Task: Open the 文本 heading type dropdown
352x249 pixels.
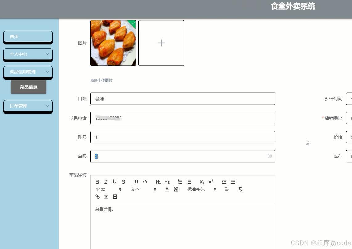Action: pyautogui.click(x=143, y=189)
